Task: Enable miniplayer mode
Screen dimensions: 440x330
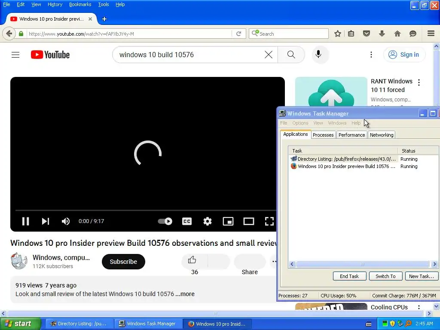Action: pos(228,221)
